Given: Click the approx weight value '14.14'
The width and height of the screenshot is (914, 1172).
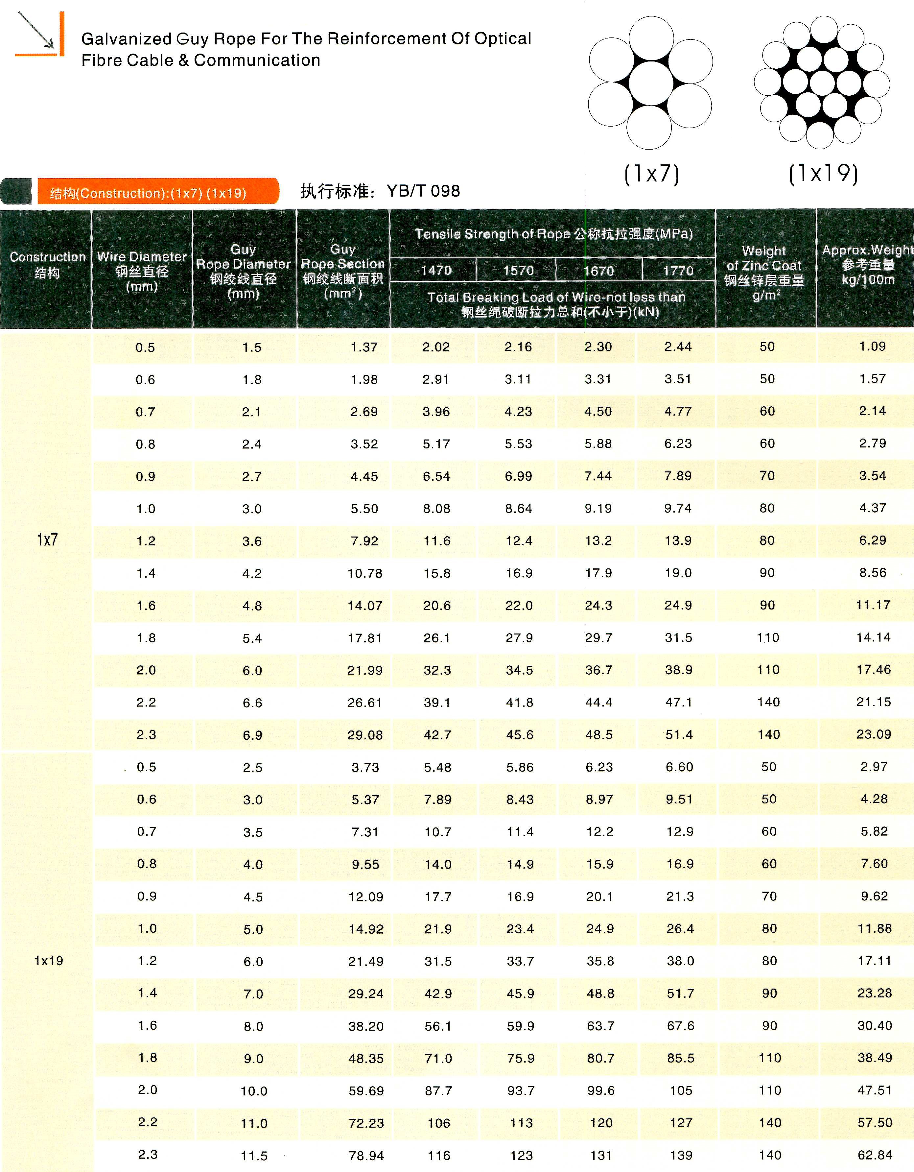Looking at the screenshot, I should (x=873, y=637).
